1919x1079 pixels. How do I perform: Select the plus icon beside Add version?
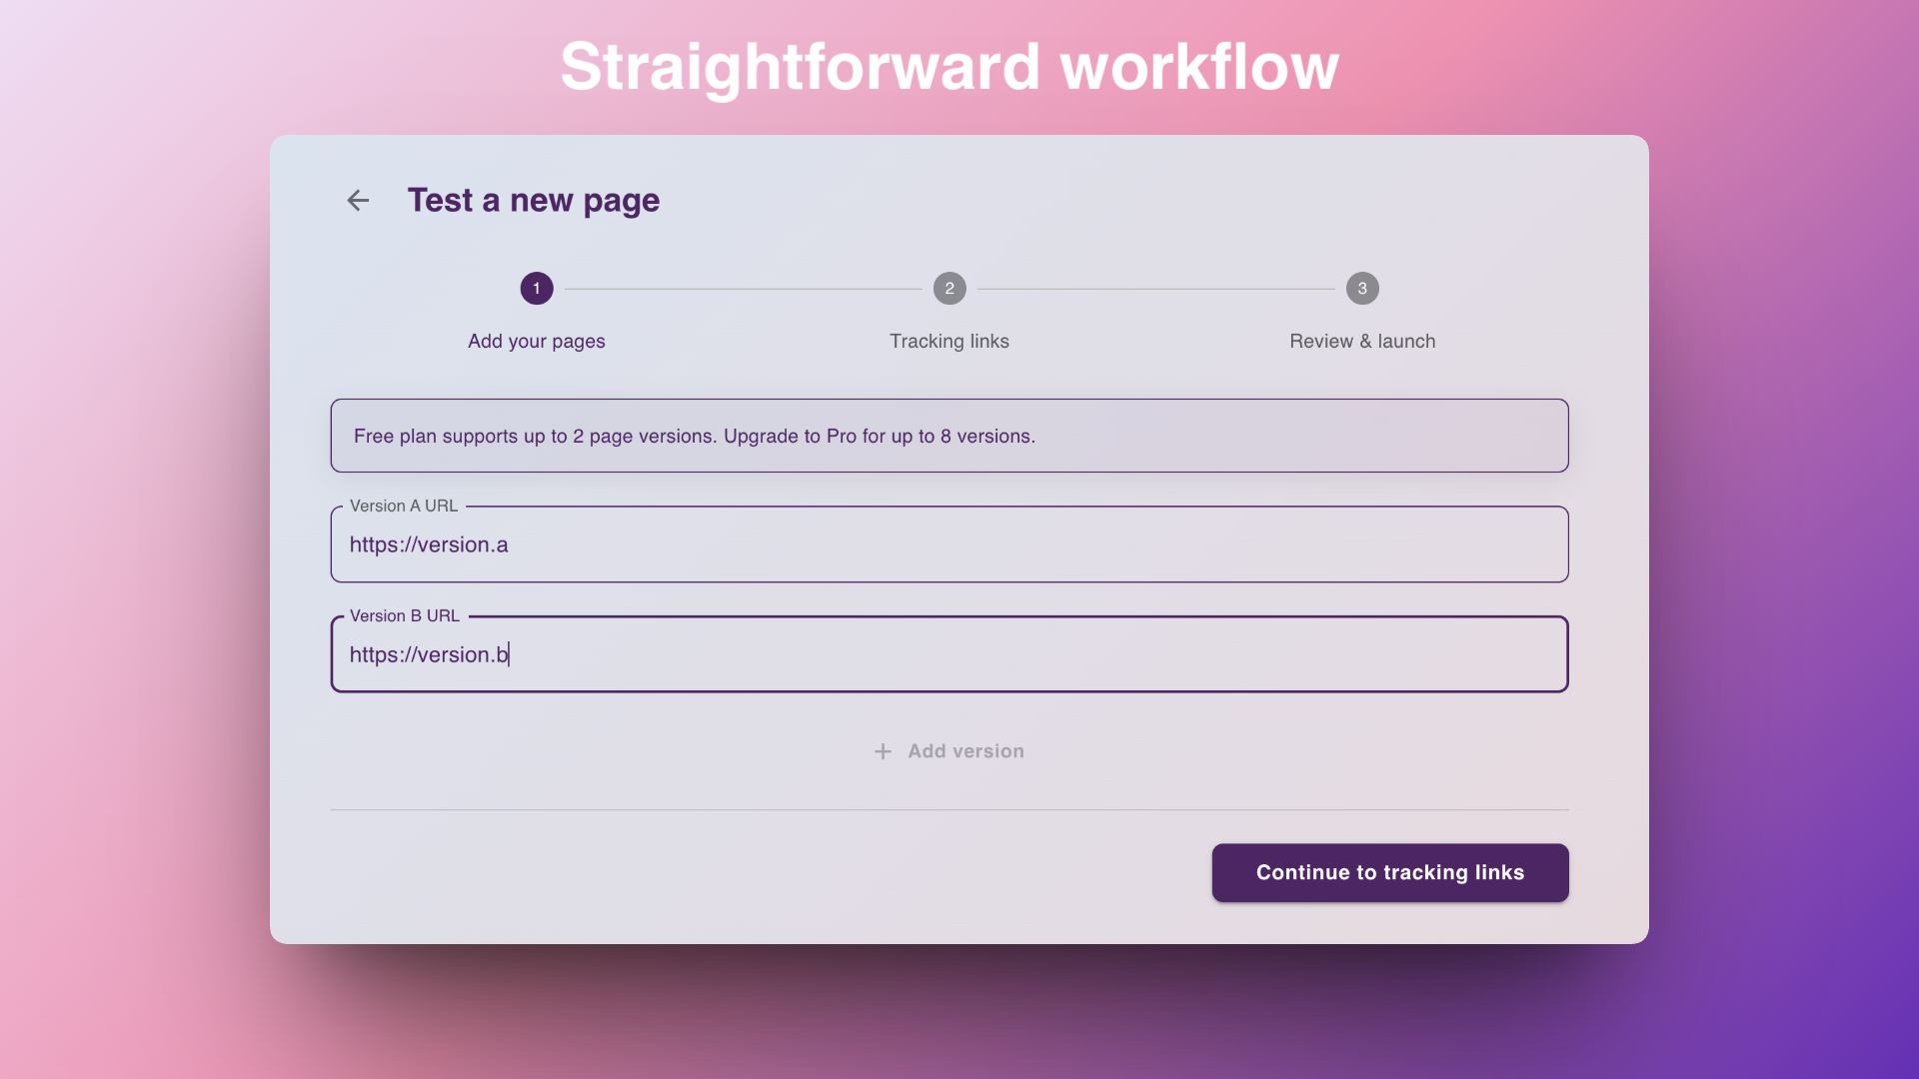pyautogui.click(x=883, y=750)
